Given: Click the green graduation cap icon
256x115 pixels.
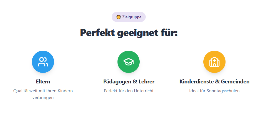Looking at the screenshot, I should (x=128, y=62).
